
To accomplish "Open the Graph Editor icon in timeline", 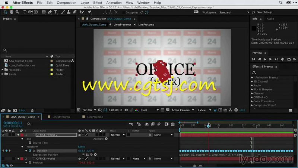I will click(172, 124).
